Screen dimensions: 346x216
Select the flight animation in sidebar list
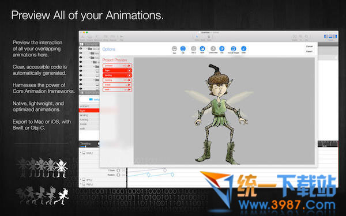click(x=89, y=111)
